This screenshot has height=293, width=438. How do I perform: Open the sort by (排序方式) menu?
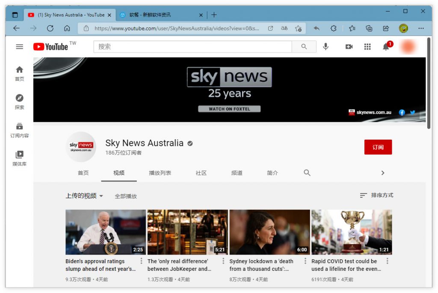(x=376, y=195)
